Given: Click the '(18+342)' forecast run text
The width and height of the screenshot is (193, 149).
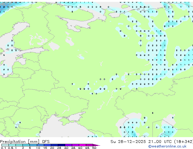Looking at the screenshot, I should pos(184,142).
